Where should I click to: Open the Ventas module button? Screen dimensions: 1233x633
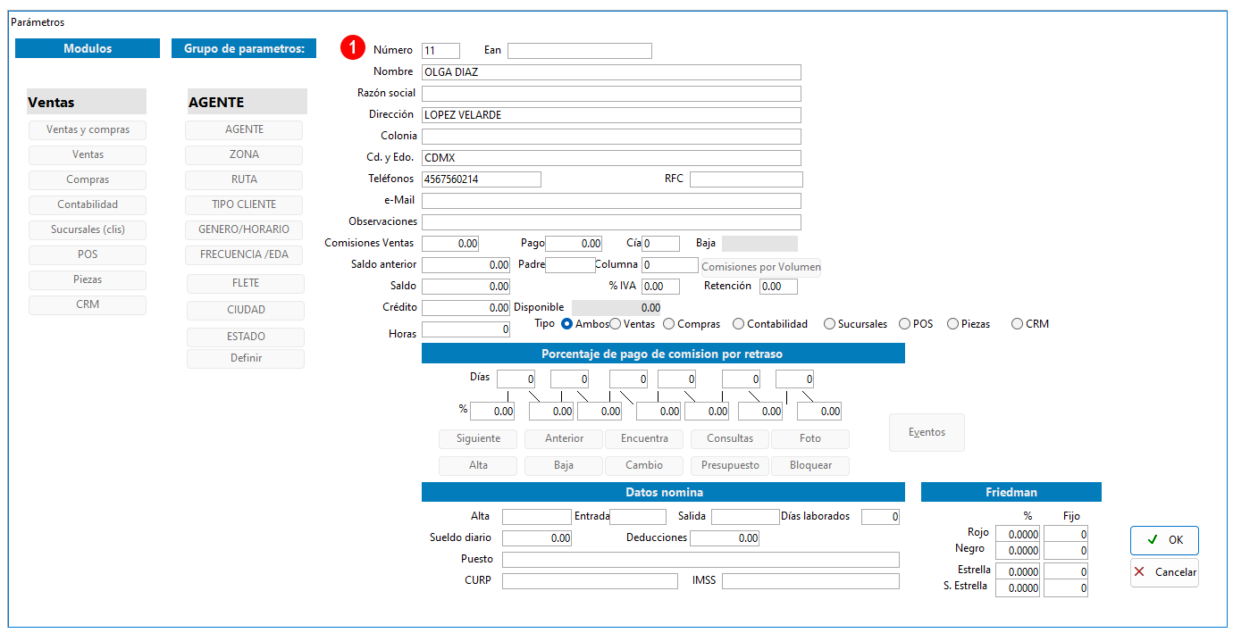pos(88,155)
